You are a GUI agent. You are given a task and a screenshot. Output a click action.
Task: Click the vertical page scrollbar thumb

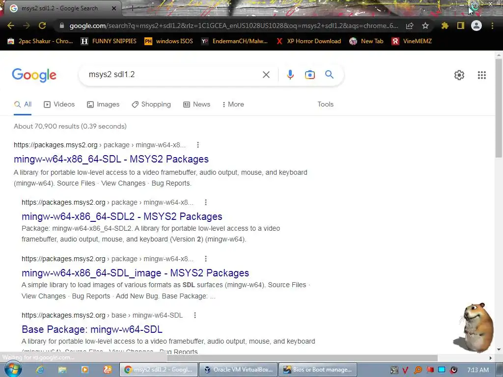tap(499, 108)
